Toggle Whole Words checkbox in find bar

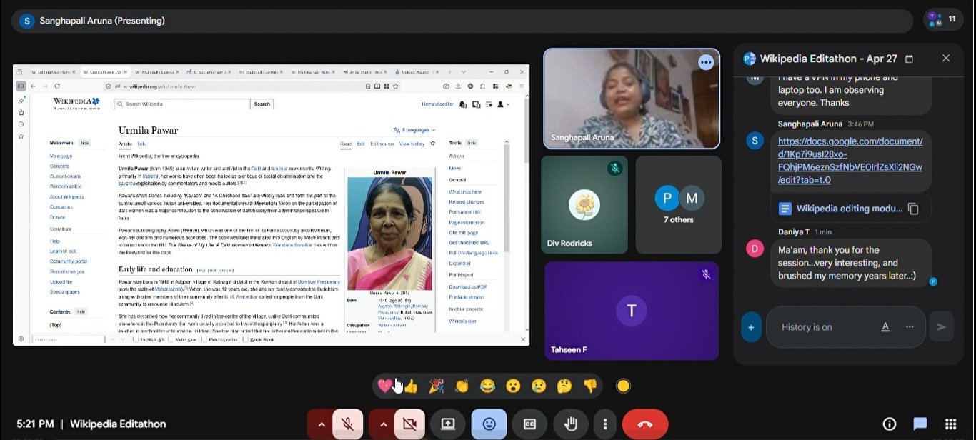coord(258,339)
